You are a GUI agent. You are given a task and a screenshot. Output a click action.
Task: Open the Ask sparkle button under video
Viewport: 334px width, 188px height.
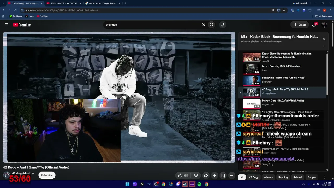coord(214,175)
